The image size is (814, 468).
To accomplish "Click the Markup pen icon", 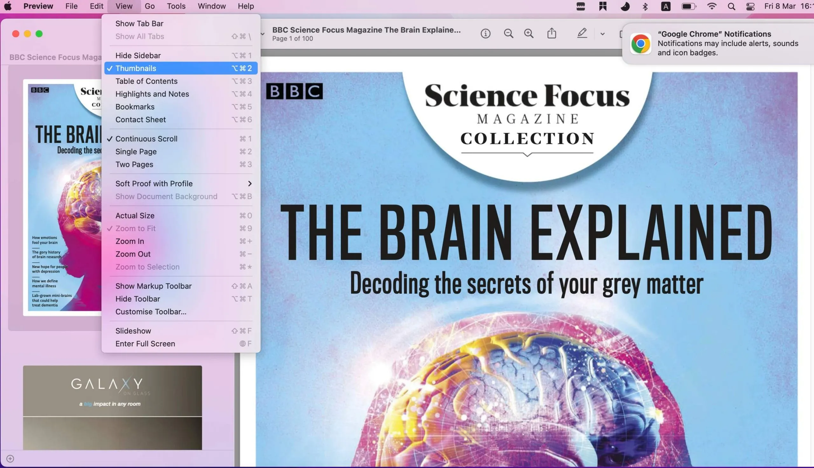I will (x=582, y=33).
